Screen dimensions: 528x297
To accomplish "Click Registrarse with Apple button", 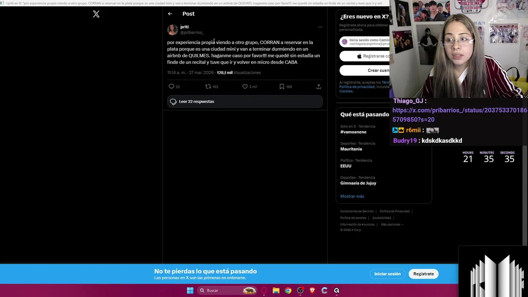I will [365, 56].
